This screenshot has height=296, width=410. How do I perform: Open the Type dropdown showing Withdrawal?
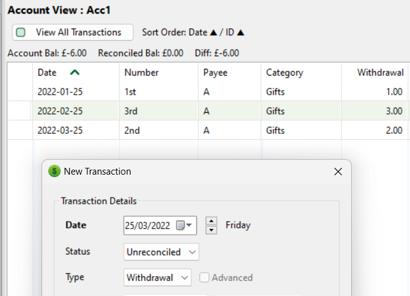(x=157, y=278)
